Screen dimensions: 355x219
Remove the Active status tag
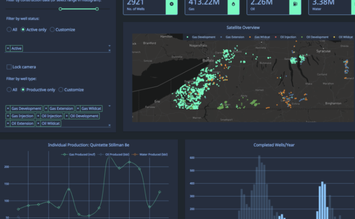(8, 48)
